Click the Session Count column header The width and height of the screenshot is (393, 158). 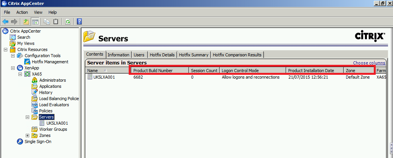(204, 71)
